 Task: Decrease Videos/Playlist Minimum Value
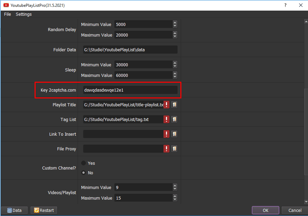[x=175, y=189]
